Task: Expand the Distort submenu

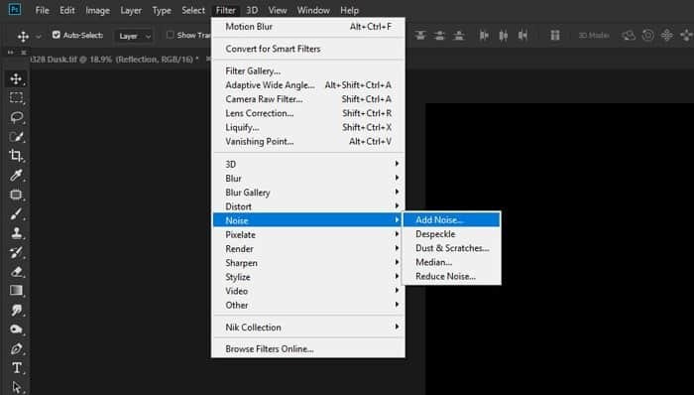Action: point(308,206)
